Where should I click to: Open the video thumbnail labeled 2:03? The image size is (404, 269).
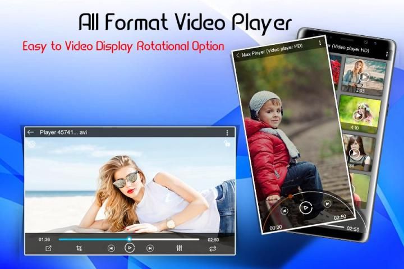(364, 76)
